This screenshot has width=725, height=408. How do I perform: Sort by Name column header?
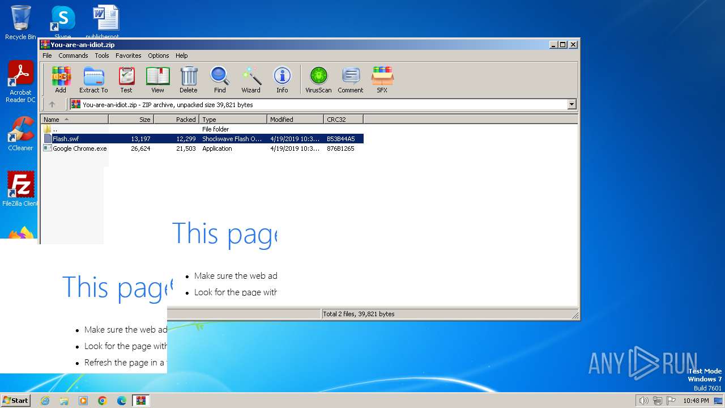tap(74, 120)
